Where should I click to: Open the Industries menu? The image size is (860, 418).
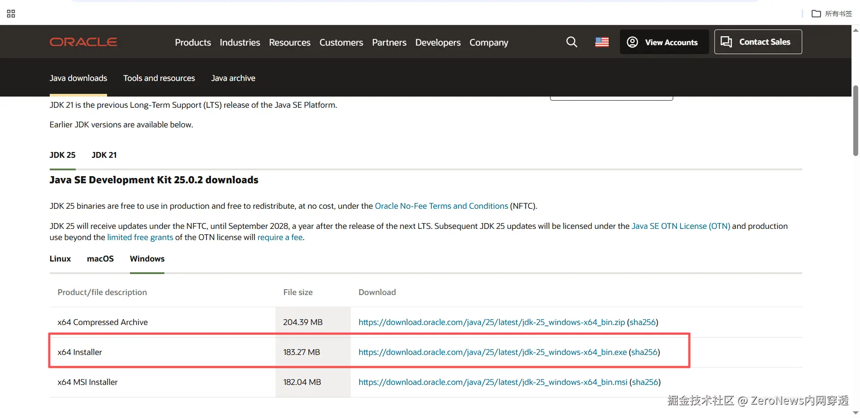coord(240,42)
